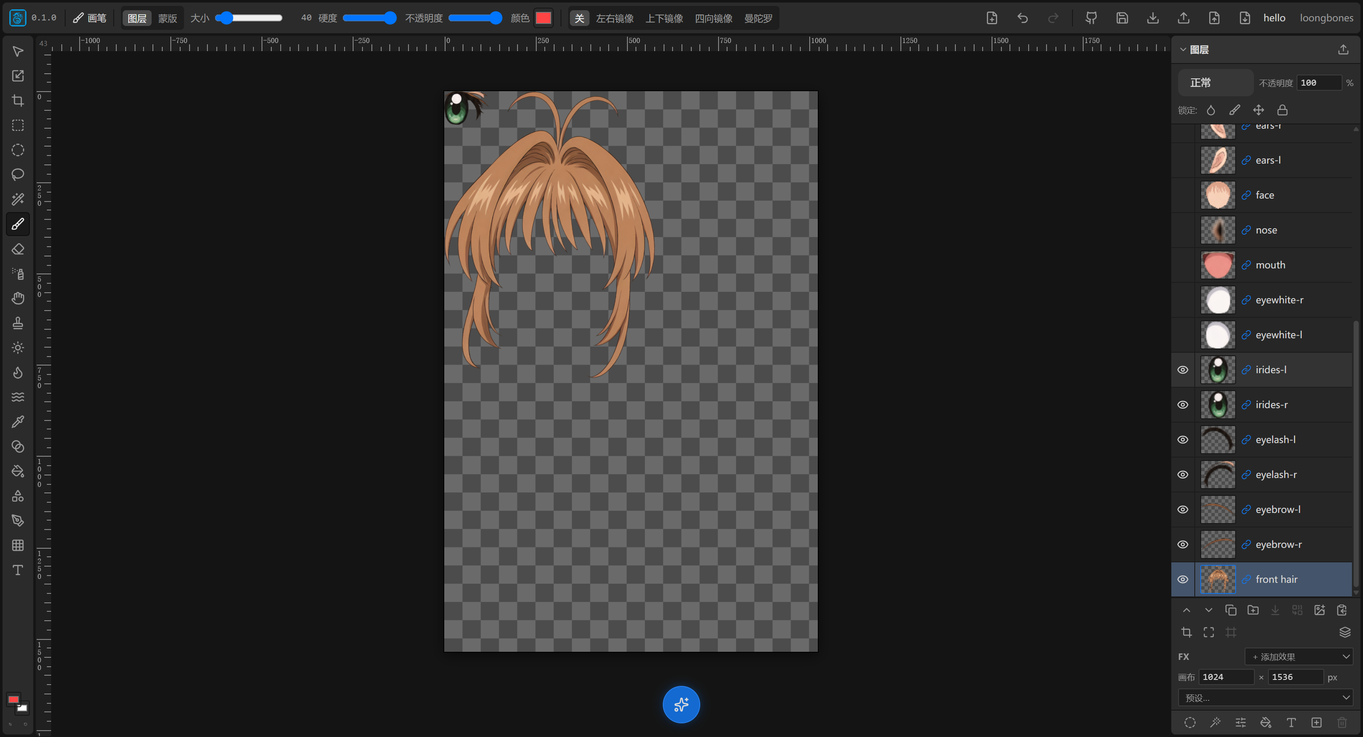Open the GitHub icon link
Screen dimensions: 1363x737
[1091, 18]
